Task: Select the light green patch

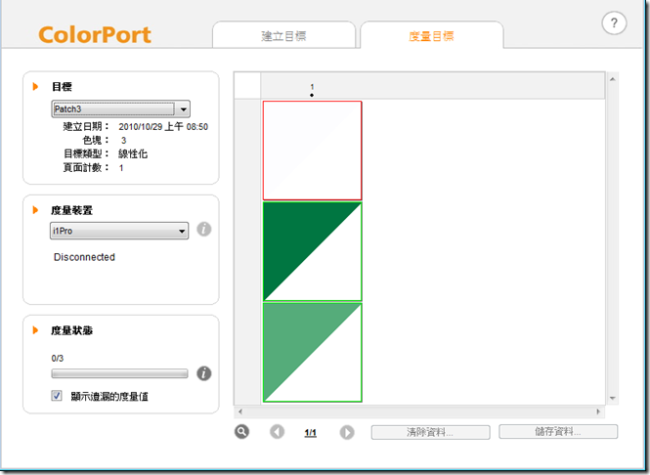Action: coord(312,352)
